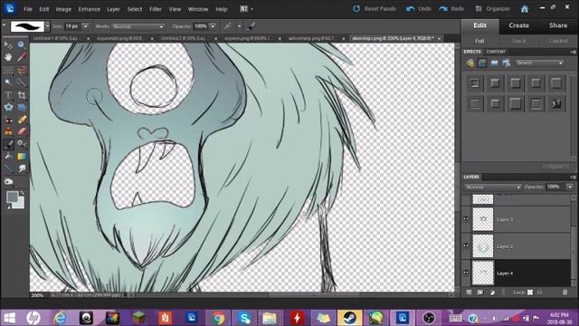Open the Filter menu
The image size is (579, 326).
coord(156,9)
